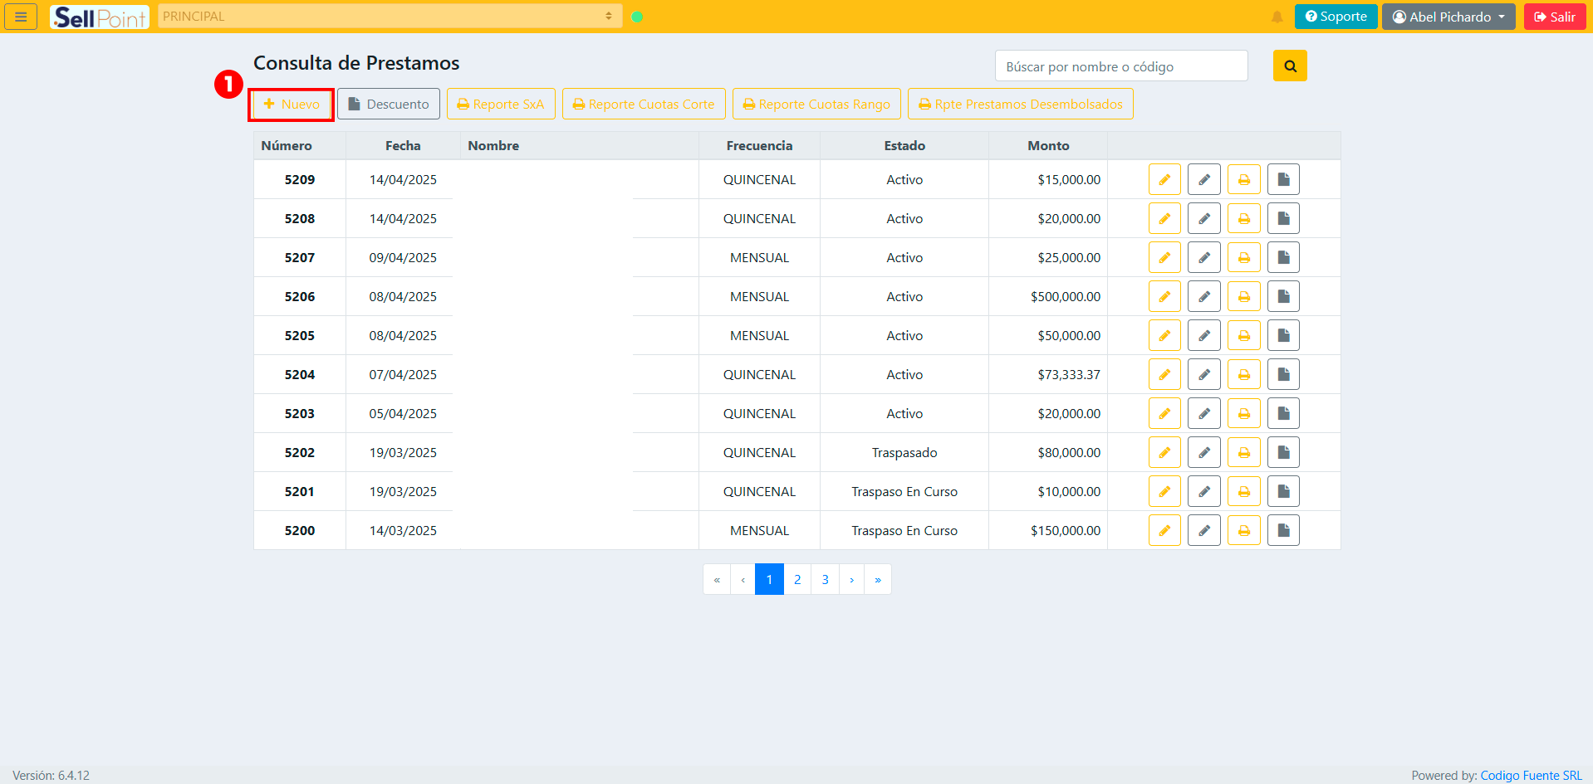This screenshot has width=1593, height=784.
Task: Open the Abel Pichardo user dropdown
Action: (x=1448, y=17)
